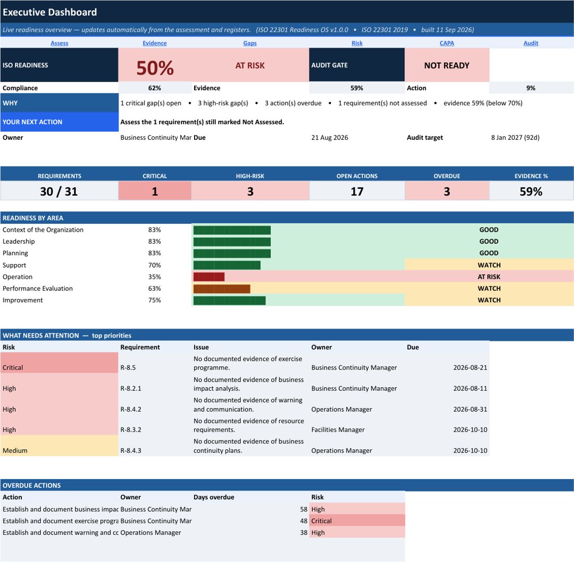Select the due date 2026-08-31

[470, 409]
